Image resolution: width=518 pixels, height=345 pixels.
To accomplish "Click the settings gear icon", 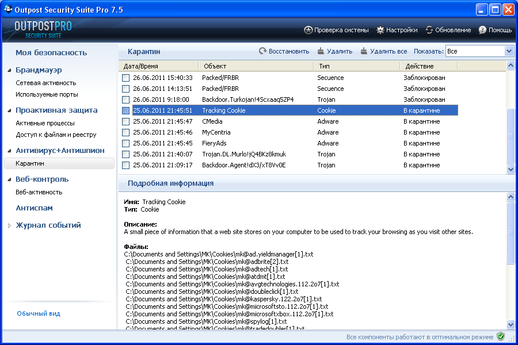I will 380,30.
